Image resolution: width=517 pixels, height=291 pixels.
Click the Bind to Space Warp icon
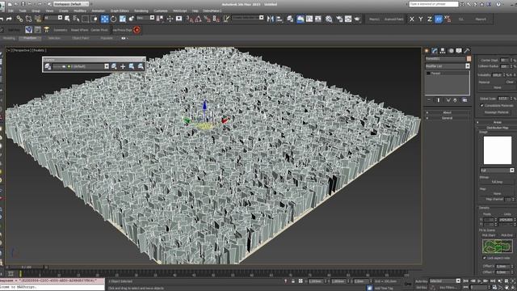pyautogui.click(x=38, y=19)
